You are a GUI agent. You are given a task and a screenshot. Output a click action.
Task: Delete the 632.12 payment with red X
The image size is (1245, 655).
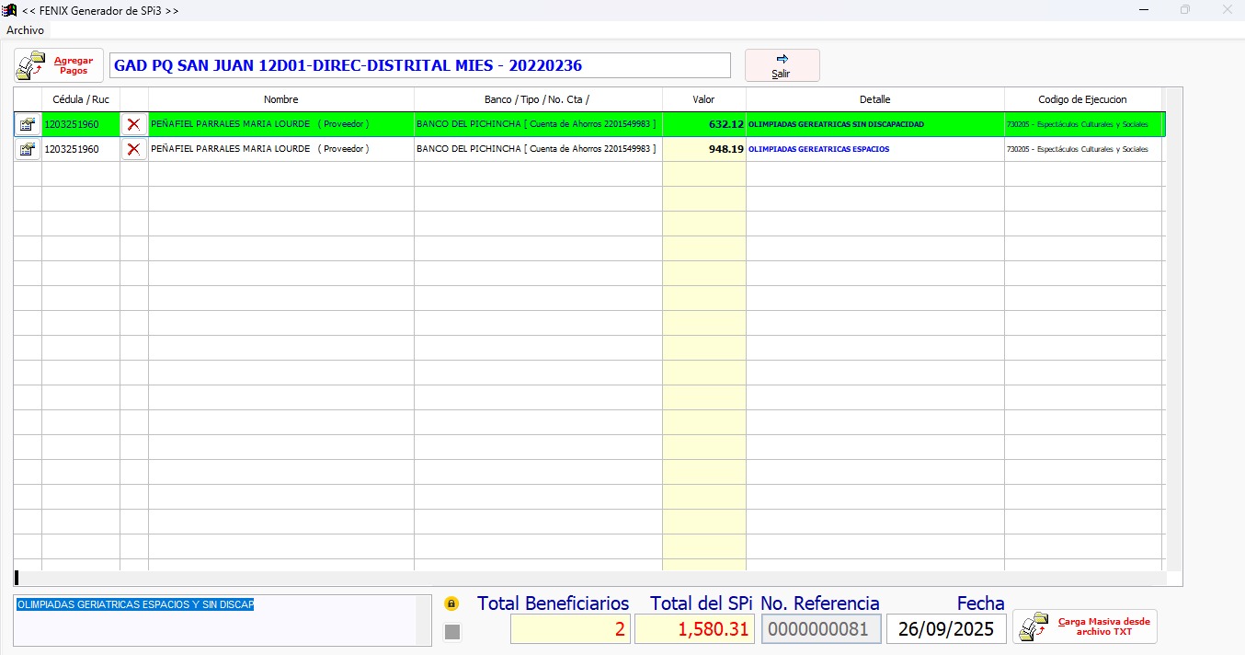(134, 124)
